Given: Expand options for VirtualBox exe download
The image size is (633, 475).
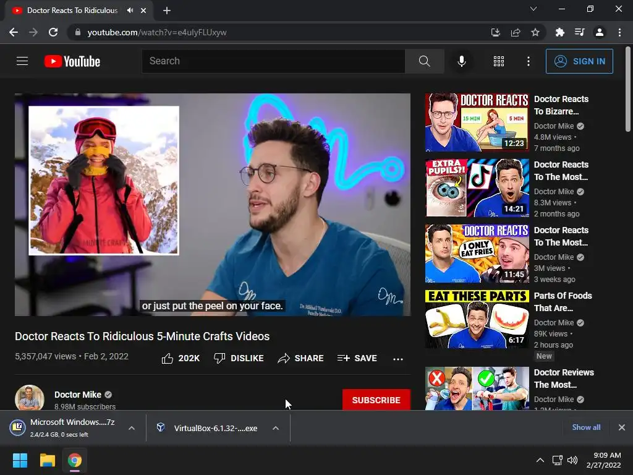Looking at the screenshot, I should (276, 428).
